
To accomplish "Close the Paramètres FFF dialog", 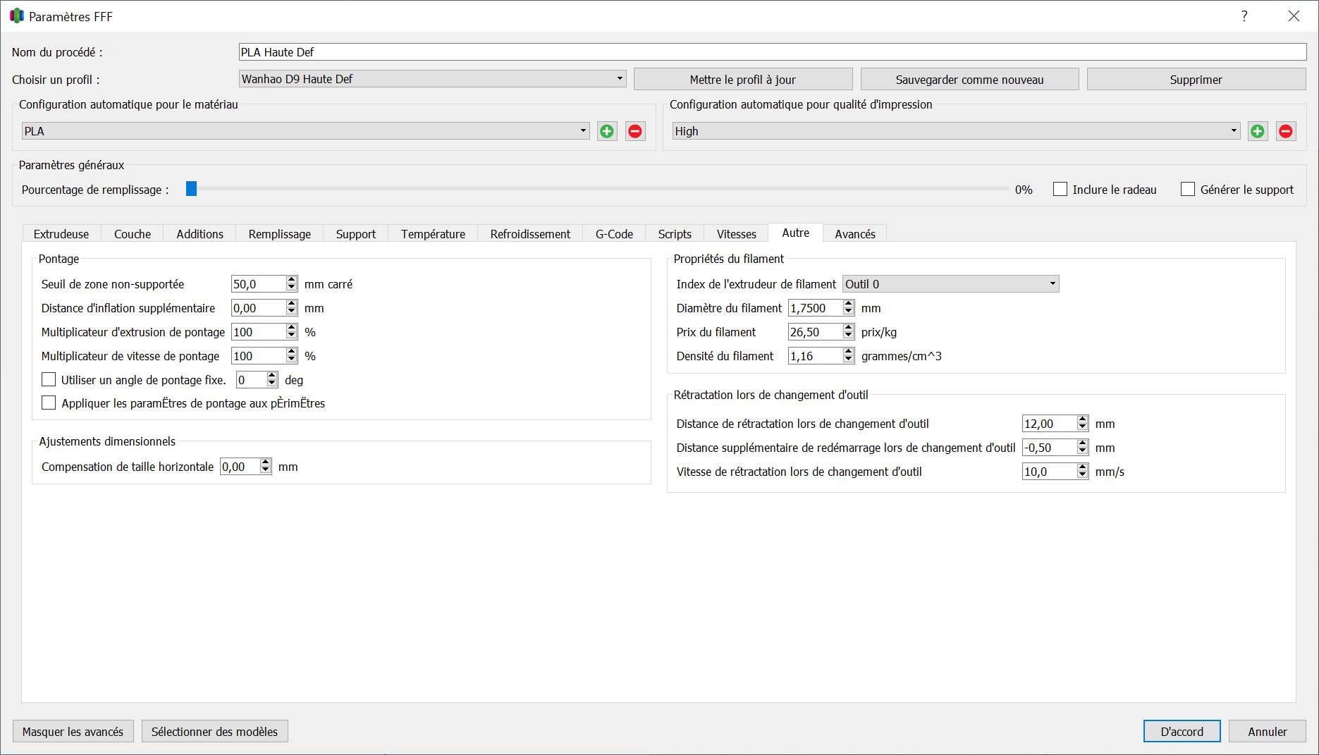I will tap(1294, 16).
